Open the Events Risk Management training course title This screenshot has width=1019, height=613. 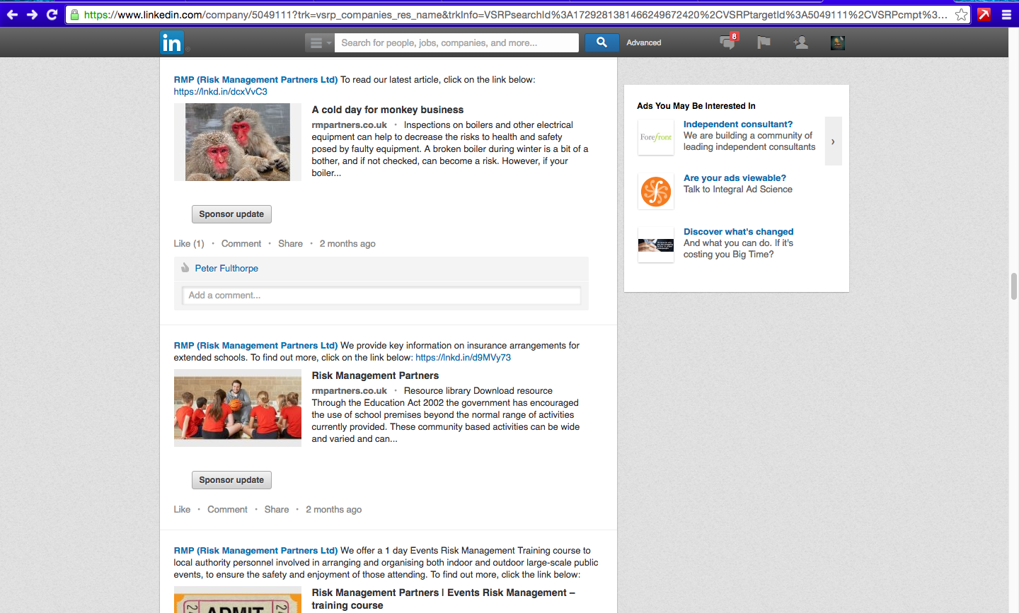(444, 599)
